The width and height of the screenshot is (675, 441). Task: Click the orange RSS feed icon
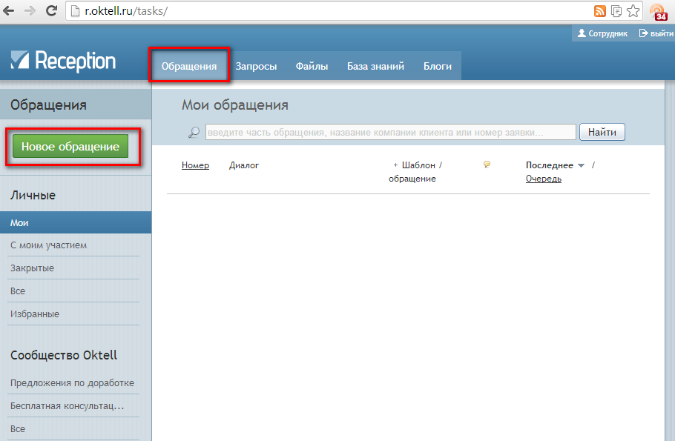(600, 11)
